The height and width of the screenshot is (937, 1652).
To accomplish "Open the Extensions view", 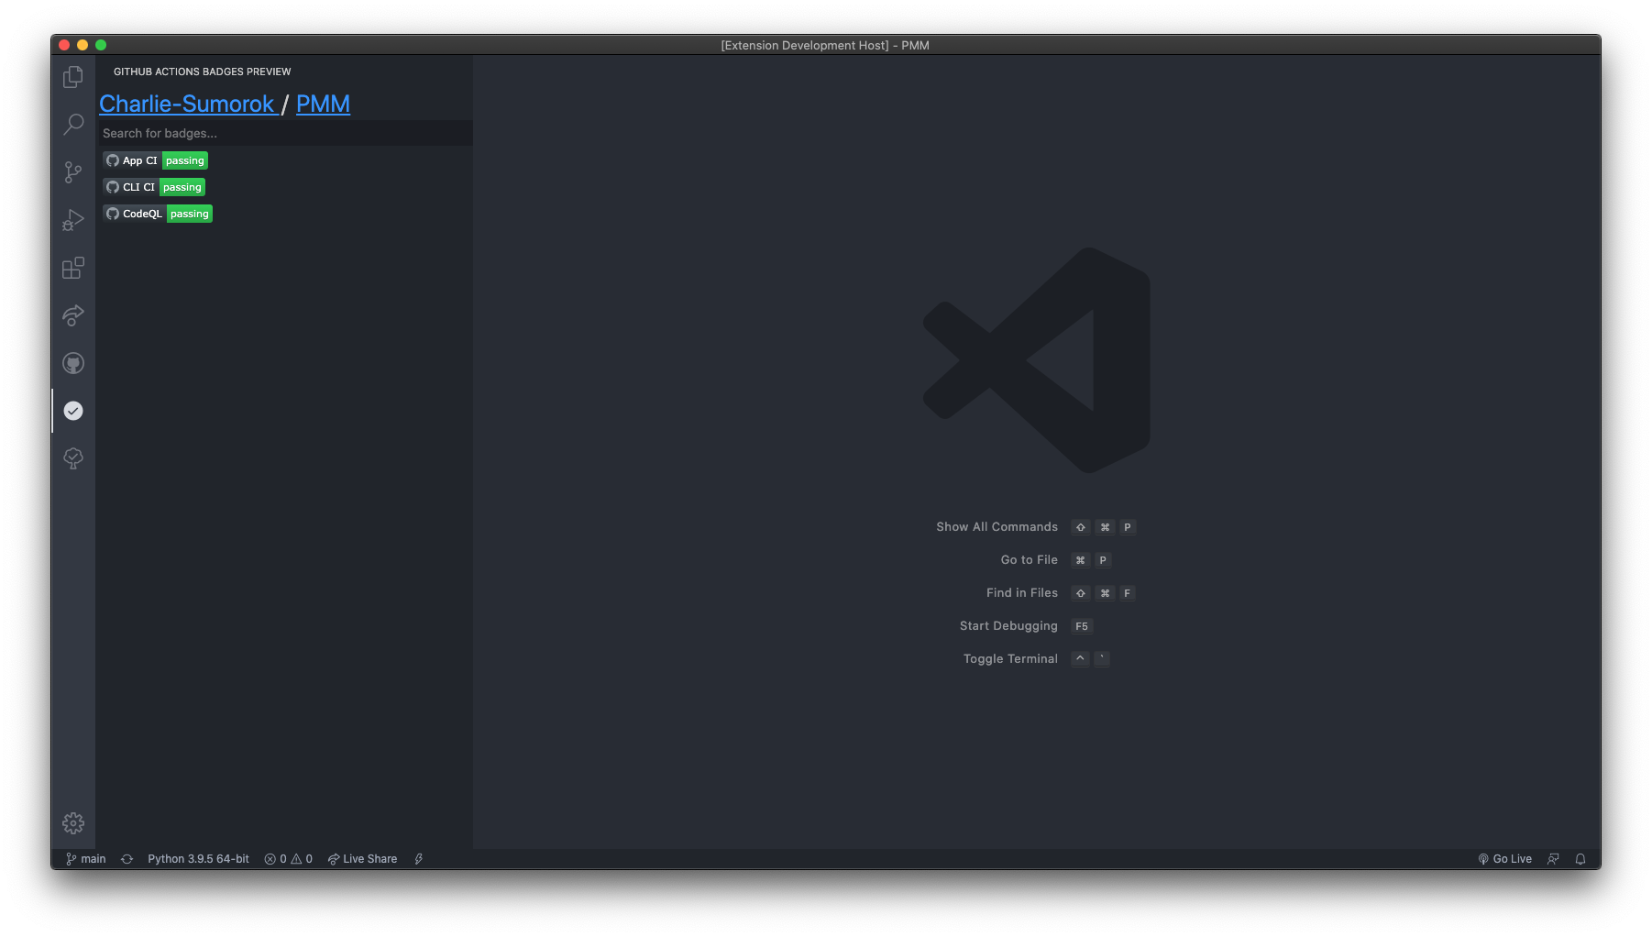I will tap(73, 268).
